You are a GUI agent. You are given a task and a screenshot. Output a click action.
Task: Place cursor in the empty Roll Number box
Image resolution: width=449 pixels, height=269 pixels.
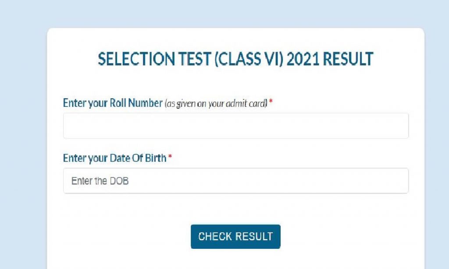(x=235, y=125)
